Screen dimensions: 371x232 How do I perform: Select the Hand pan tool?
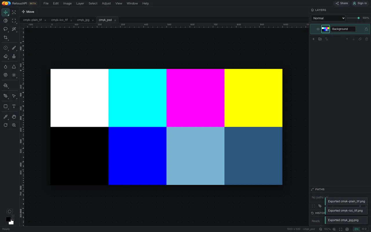coord(14,117)
